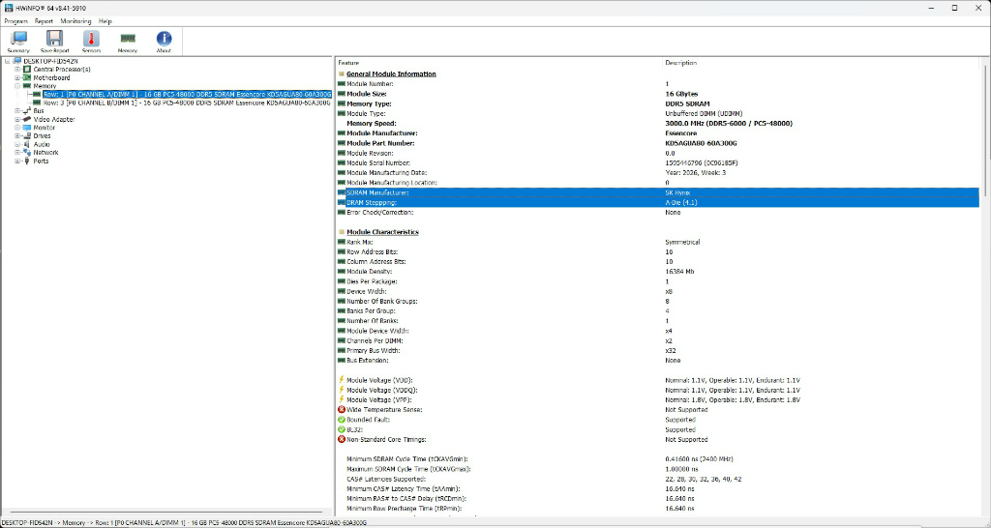Expand the Network node
The image size is (991, 528).
(17, 152)
